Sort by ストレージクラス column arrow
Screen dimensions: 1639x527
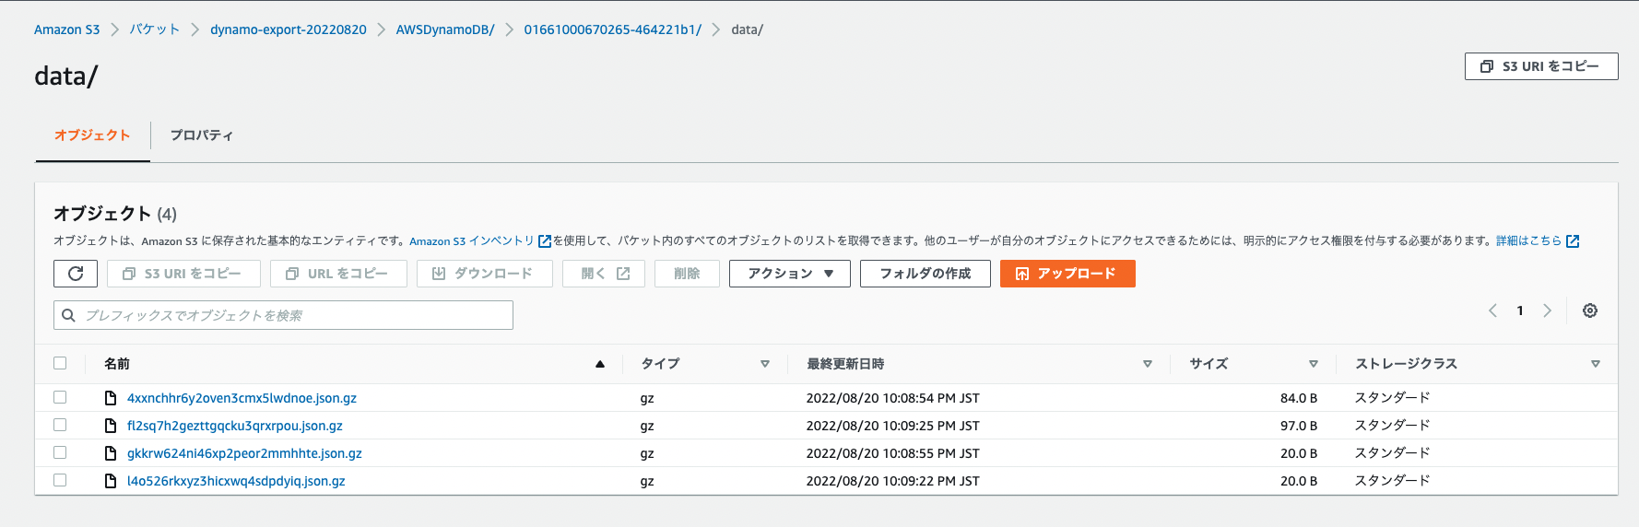coord(1596,364)
